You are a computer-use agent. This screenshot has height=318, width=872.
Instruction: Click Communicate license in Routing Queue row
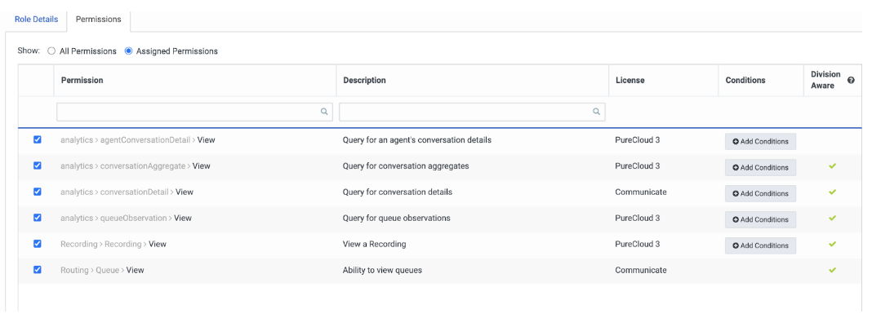[641, 270]
